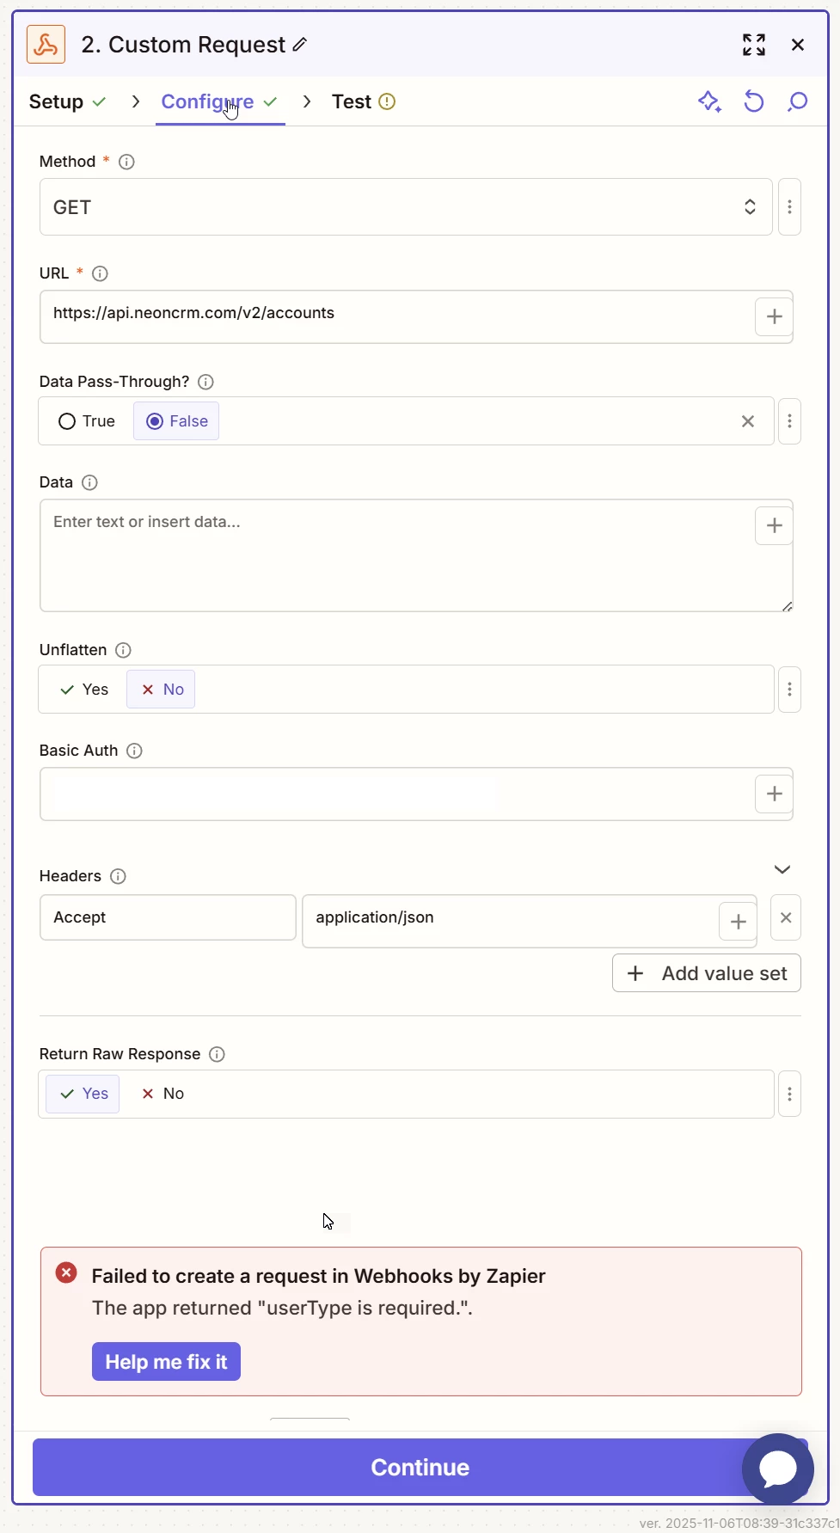Choose No for Unflatten

161,690
